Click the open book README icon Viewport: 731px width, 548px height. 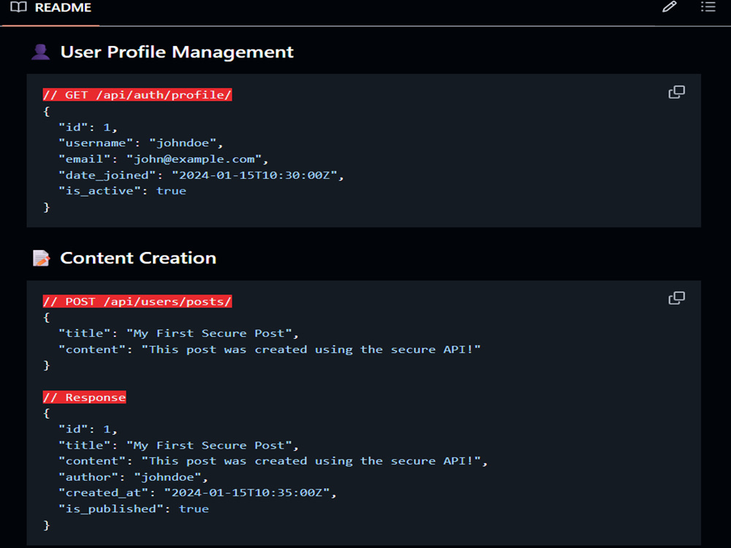point(19,7)
